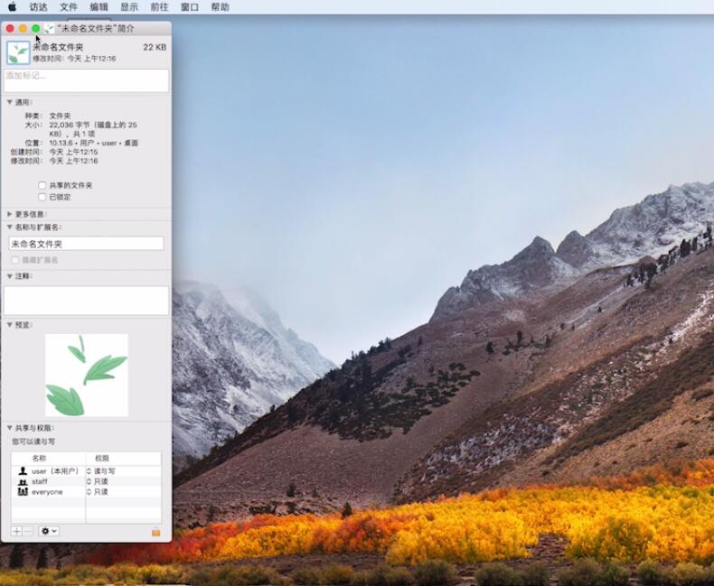The width and height of the screenshot is (714, 586).
Task: Click the 添加标记 tags field
Action: click(x=87, y=80)
